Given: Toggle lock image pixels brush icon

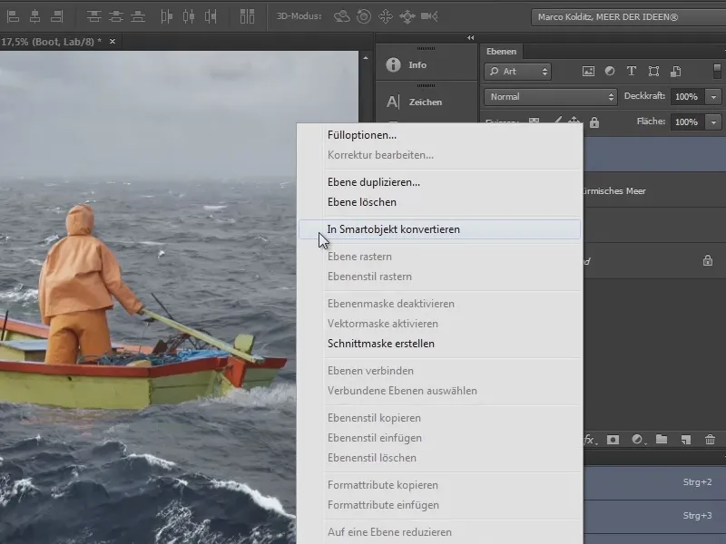Looking at the screenshot, I should [557, 121].
